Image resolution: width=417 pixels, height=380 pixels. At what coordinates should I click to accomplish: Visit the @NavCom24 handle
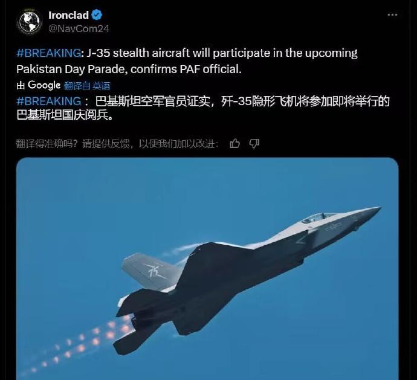tap(79, 28)
